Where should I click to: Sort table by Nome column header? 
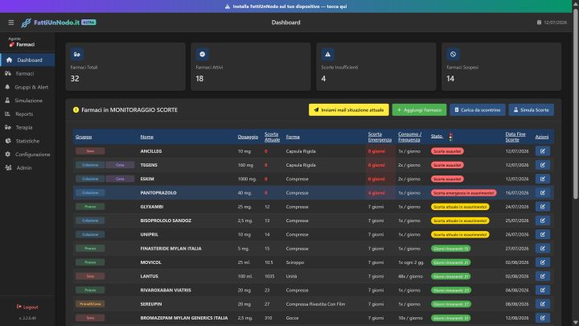[x=146, y=137]
